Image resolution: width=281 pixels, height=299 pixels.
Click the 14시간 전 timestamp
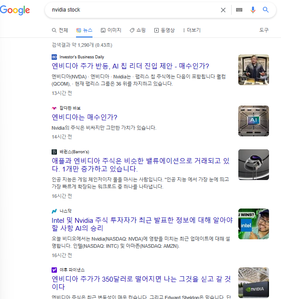tap(62, 137)
